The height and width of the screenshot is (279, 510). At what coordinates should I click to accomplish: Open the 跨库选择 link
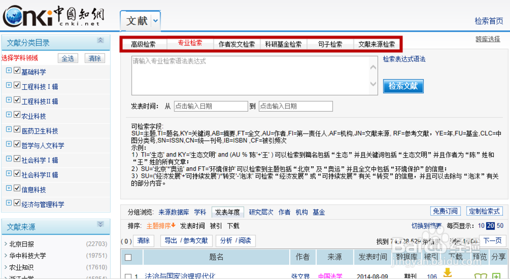(488, 39)
